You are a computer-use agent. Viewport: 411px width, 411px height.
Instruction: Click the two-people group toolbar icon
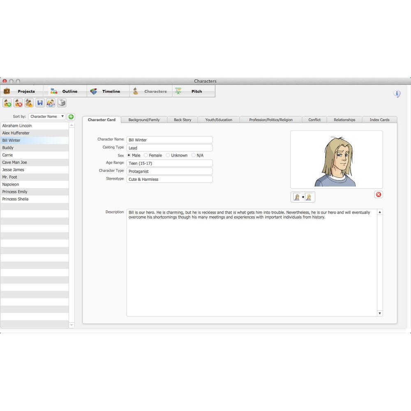[51, 103]
